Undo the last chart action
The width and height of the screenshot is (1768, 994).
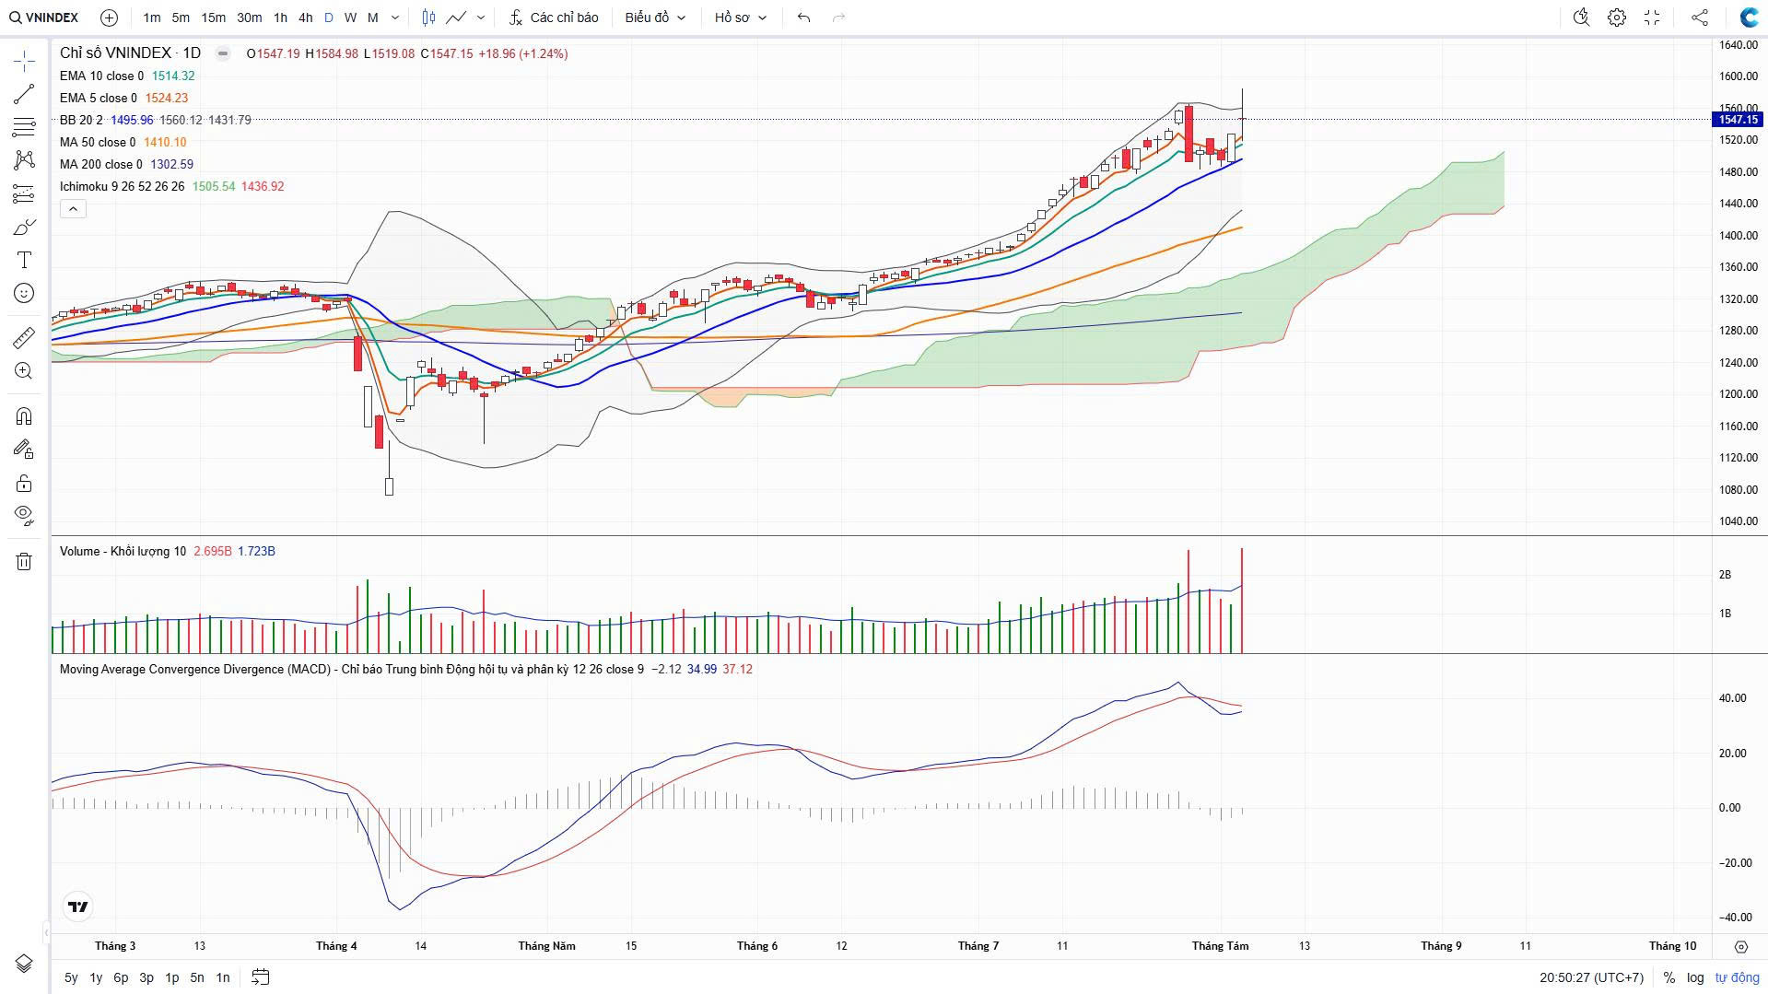[804, 18]
